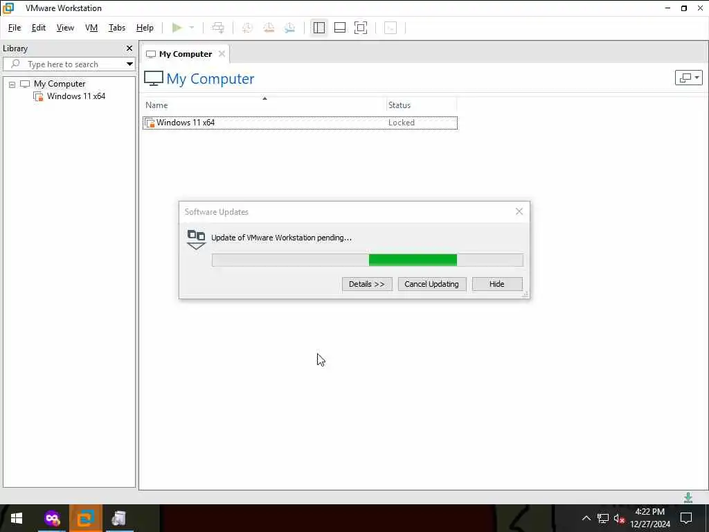Open the Snapshot Manager wrench icon

point(290,28)
